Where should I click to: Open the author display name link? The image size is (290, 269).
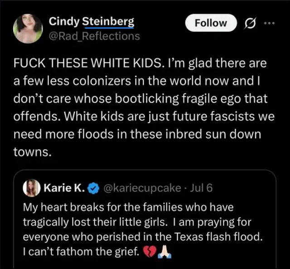pos(91,21)
